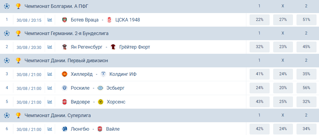Open Чемпионат Германии. 2-я Бундеслига league
Image resolution: width=319 pixels, height=135 pixels.
point(66,33)
